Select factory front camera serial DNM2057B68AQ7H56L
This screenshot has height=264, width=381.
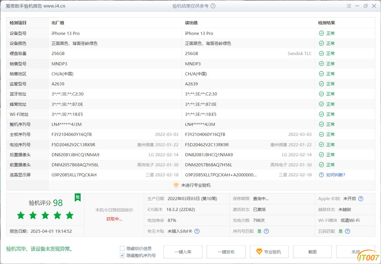[x=75, y=165]
